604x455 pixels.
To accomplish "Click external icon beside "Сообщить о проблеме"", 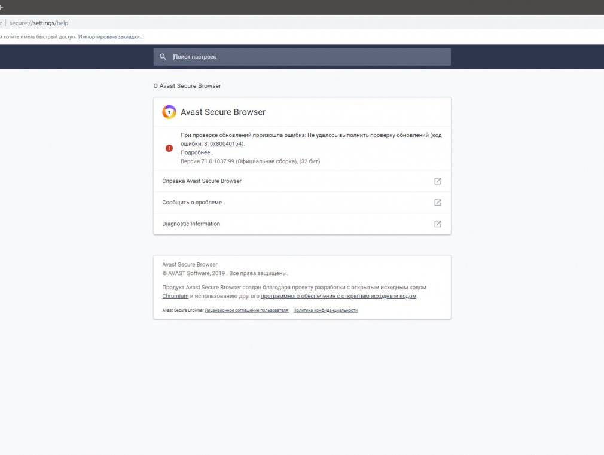I will tap(438, 203).
